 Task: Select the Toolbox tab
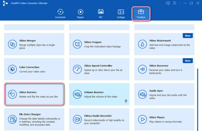tap(141, 14)
